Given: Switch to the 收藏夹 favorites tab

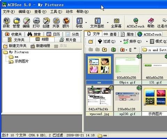Looking at the screenshot, I should (14, 34).
